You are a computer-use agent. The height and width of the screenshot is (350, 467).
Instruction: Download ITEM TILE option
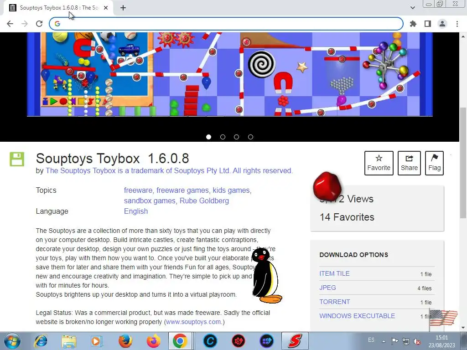334,273
